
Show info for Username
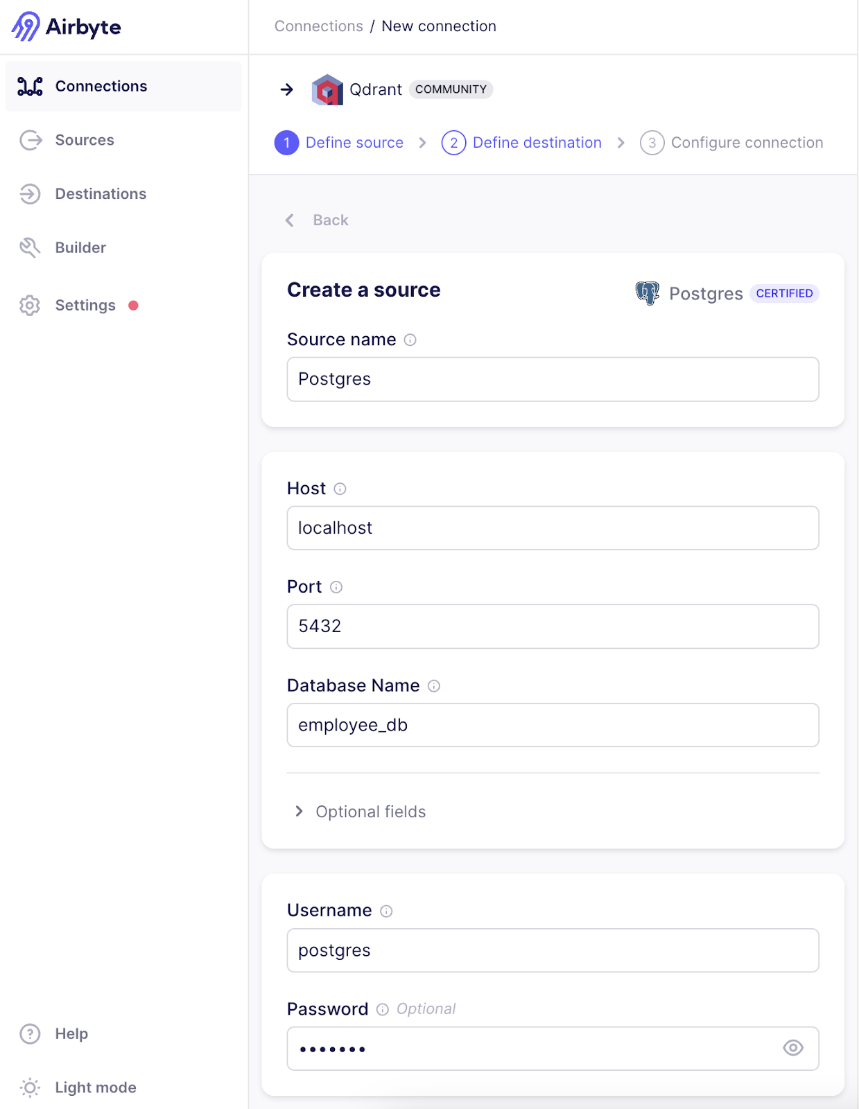click(x=386, y=911)
